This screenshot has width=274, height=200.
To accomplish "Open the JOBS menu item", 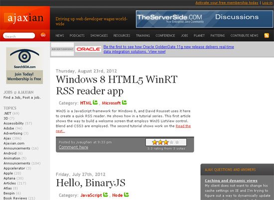I will [184, 36].
